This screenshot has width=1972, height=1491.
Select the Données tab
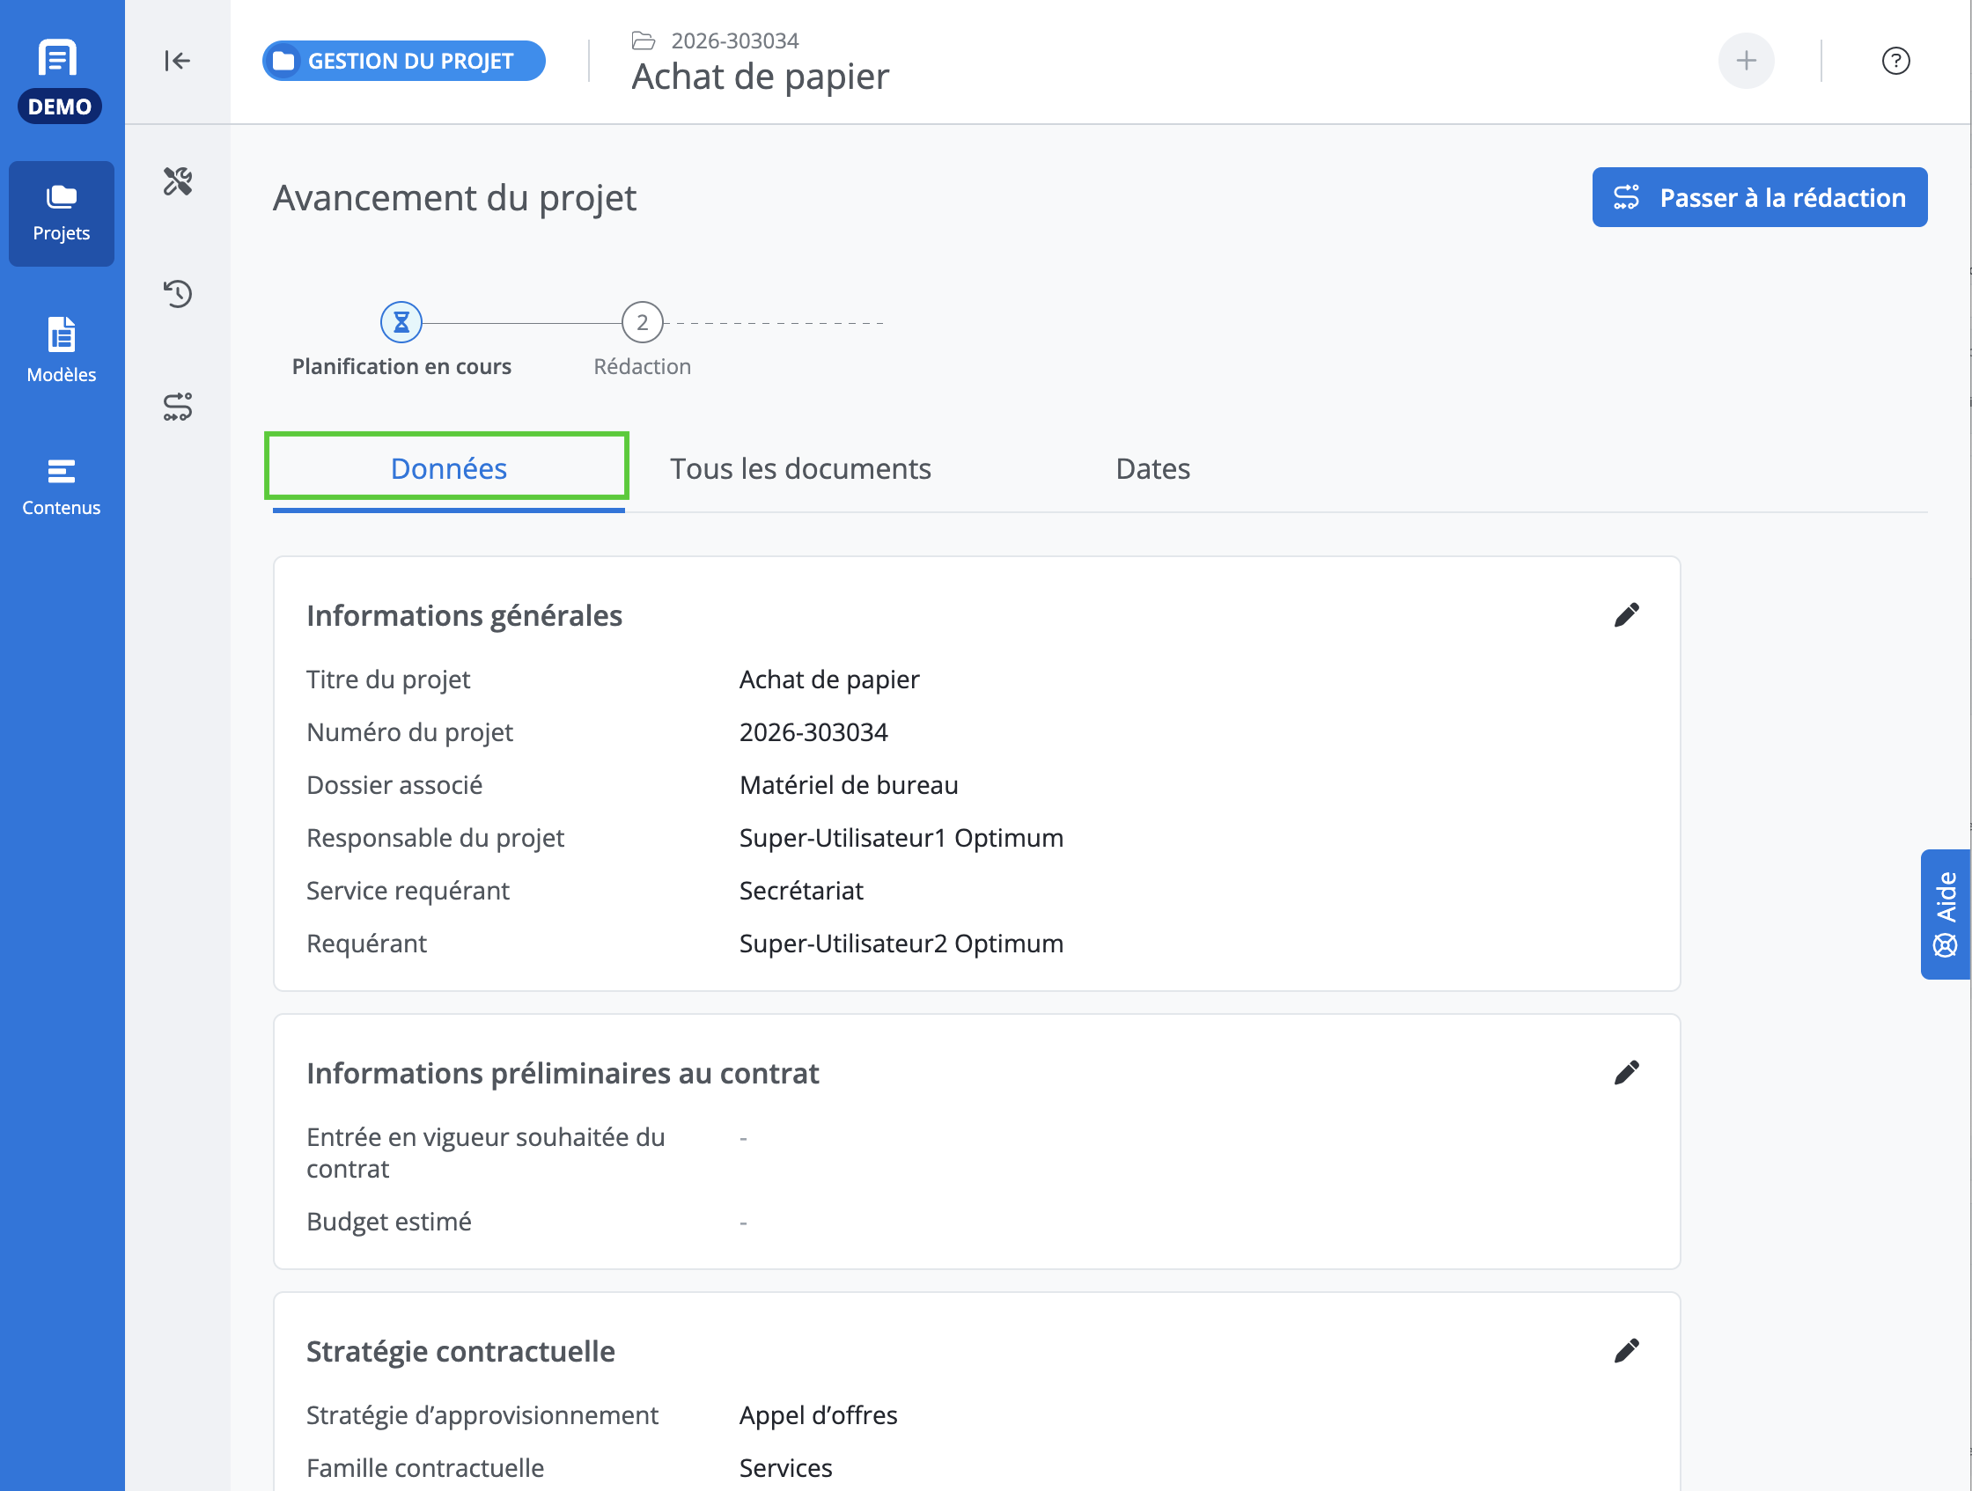[x=447, y=469]
